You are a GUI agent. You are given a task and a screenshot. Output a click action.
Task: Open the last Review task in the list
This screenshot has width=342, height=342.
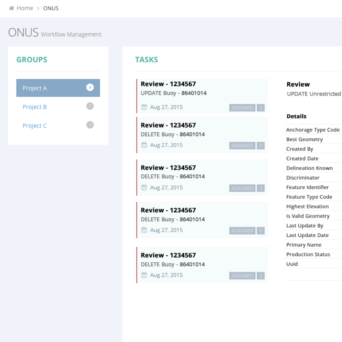pyautogui.click(x=202, y=265)
